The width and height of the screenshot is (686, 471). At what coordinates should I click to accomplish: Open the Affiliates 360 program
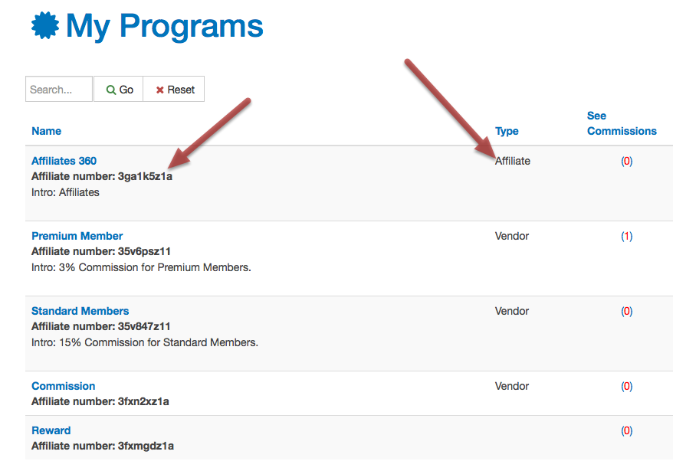pos(64,161)
